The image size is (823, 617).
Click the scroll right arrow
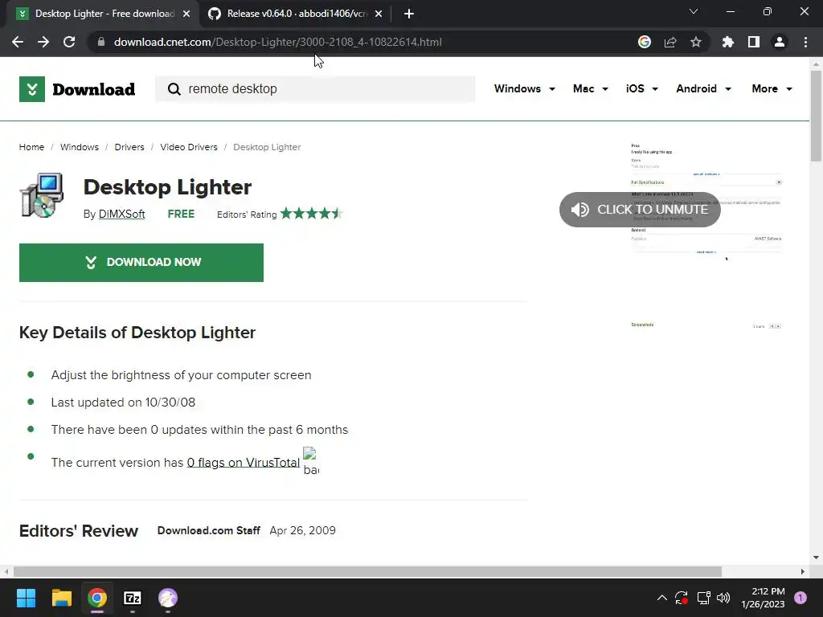[803, 571]
